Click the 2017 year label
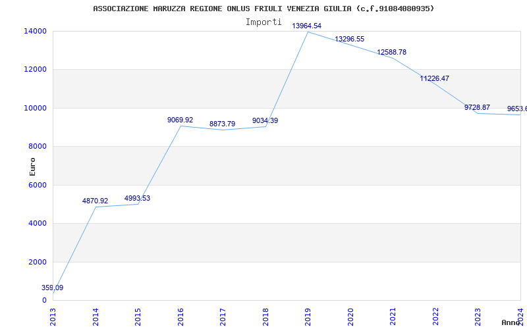 pos(223,316)
